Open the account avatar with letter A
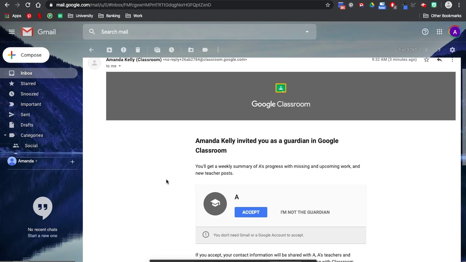The image size is (466, 262). pos(454,32)
